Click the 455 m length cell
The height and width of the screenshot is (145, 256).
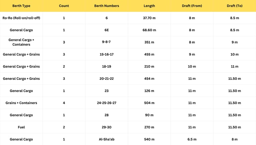149,54
